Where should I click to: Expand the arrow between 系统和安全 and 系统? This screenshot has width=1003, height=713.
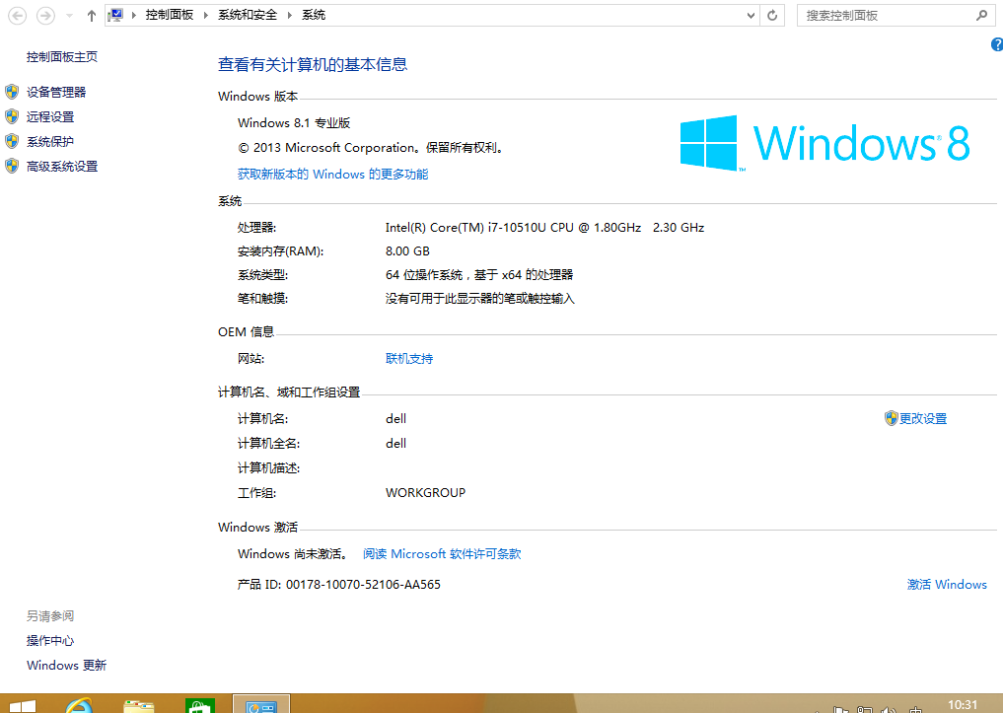click(x=289, y=15)
